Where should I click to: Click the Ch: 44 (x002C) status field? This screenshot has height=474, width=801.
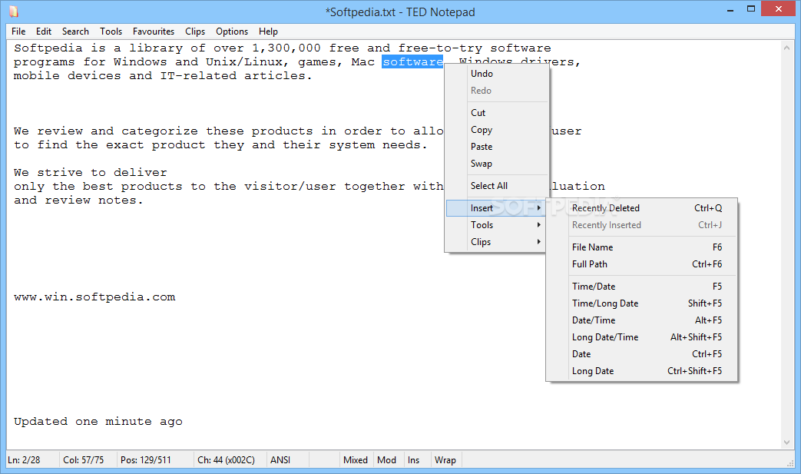tap(230, 459)
